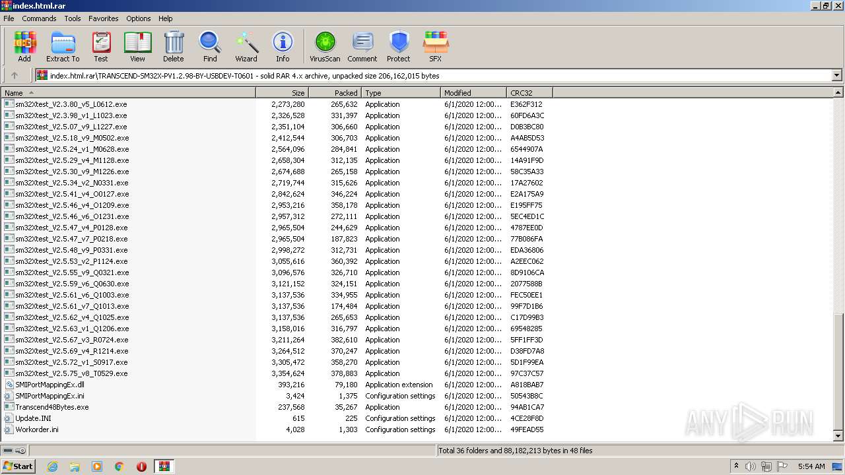Click the Workorder.ini file icon
This screenshot has height=475, width=845.
[9, 429]
